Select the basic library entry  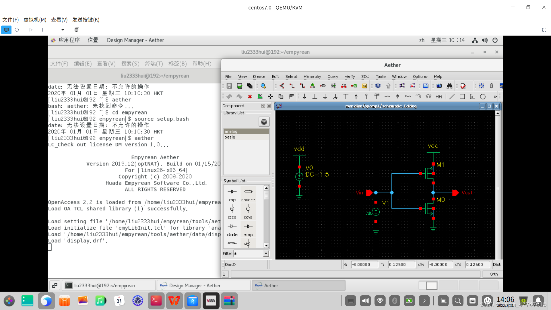coord(230,137)
